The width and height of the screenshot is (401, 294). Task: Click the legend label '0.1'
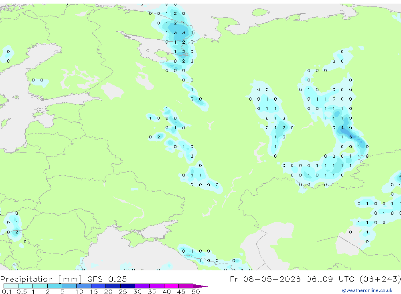coord(7,292)
